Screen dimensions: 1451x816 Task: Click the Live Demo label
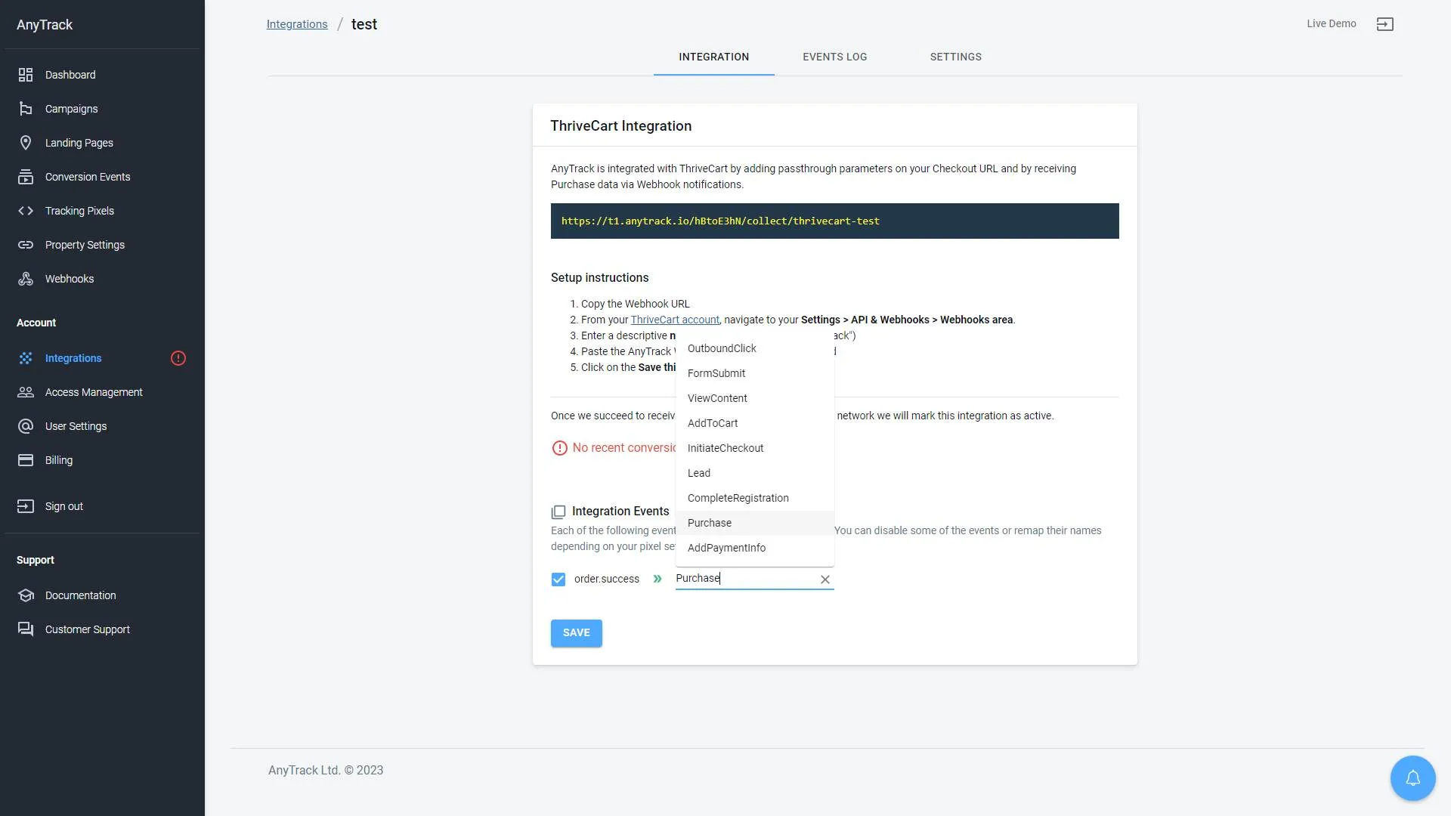click(1331, 24)
